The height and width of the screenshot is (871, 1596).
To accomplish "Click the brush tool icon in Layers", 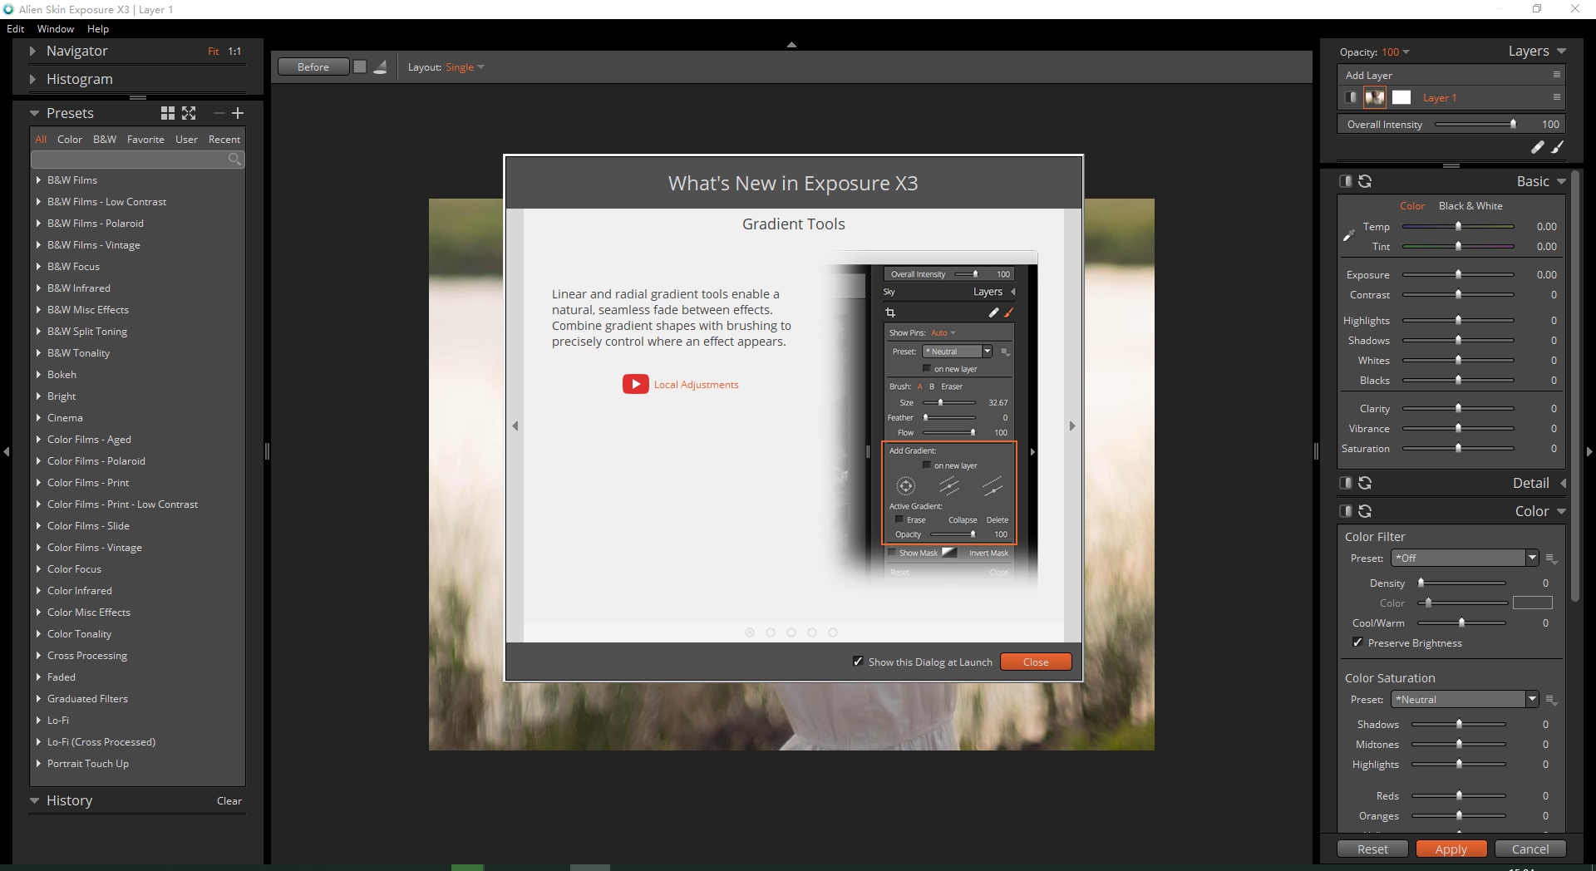I will coord(1558,147).
